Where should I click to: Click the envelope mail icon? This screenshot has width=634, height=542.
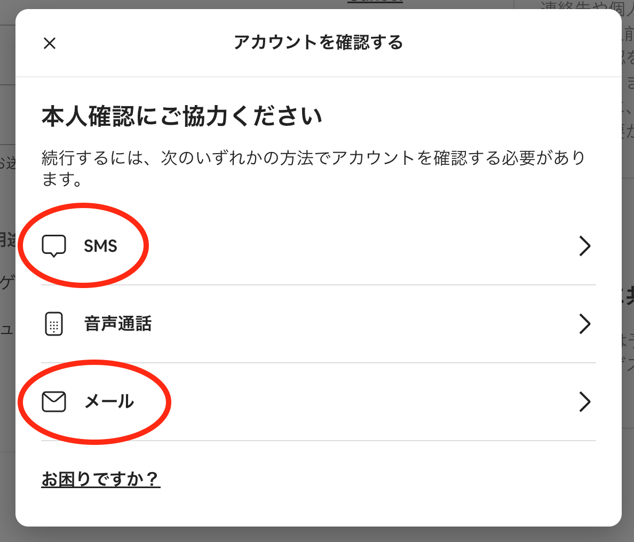click(54, 402)
